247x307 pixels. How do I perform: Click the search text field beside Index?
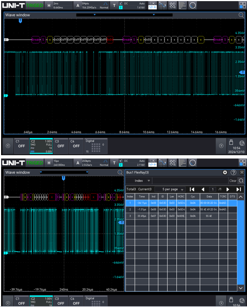click(189, 181)
